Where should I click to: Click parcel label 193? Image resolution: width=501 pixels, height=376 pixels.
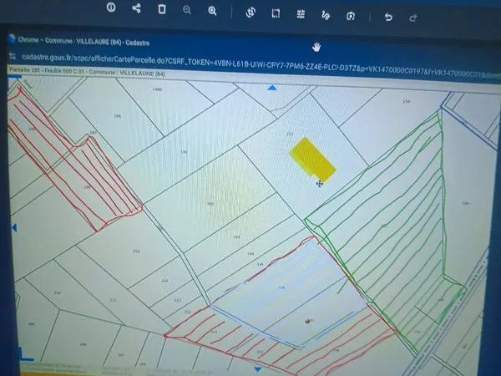[x=236, y=237]
